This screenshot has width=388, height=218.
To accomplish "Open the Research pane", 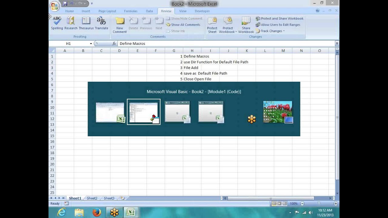I will tap(71, 23).
